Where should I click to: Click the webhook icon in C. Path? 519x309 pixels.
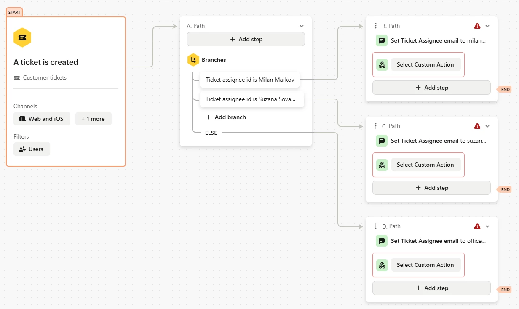tap(382, 165)
